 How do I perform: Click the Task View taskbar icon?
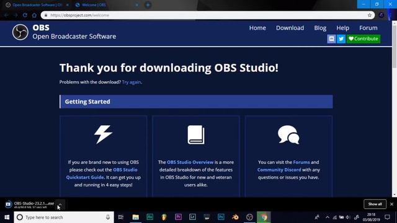121,217
